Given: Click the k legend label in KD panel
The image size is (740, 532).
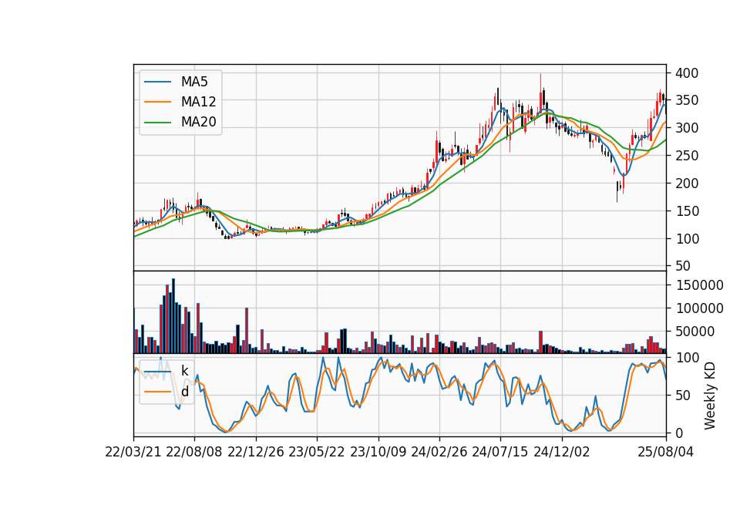Looking at the screenshot, I should coord(184,371).
